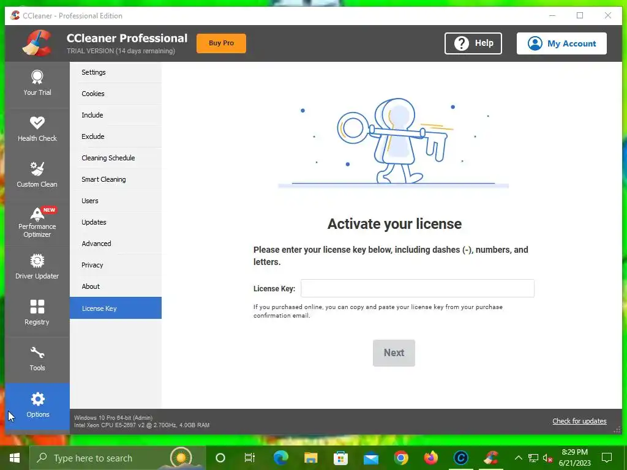627x470 pixels.
Task: Open File Explorer from taskbar
Action: [x=310, y=458]
